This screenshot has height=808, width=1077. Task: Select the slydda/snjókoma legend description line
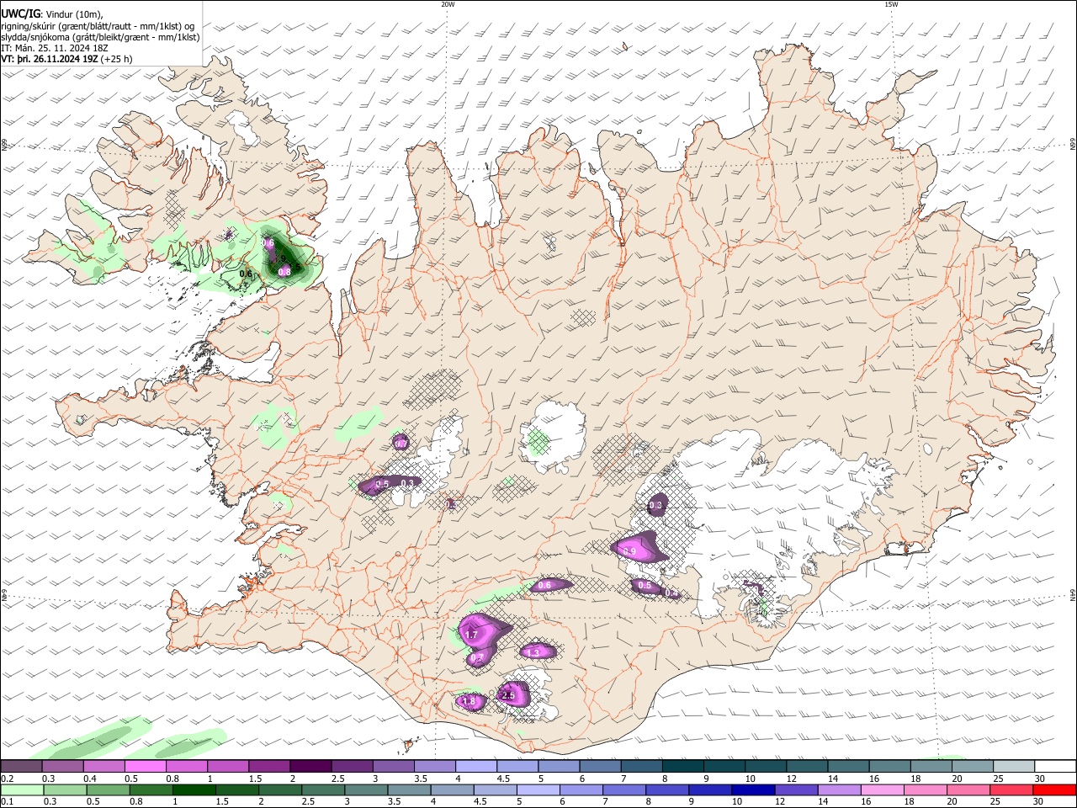click(x=100, y=37)
